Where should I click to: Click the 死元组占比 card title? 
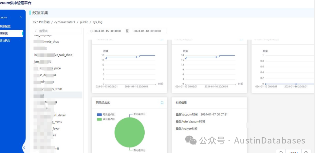coord(103,103)
